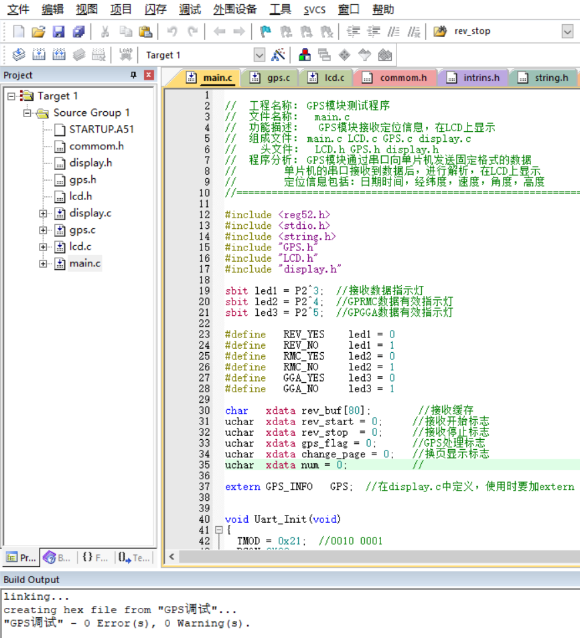This screenshot has height=638, width=580.
Task: Open the 编辑 menu
Action: click(x=52, y=9)
